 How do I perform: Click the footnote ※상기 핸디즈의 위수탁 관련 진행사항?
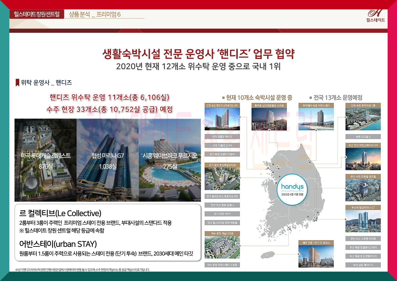pos(82,270)
